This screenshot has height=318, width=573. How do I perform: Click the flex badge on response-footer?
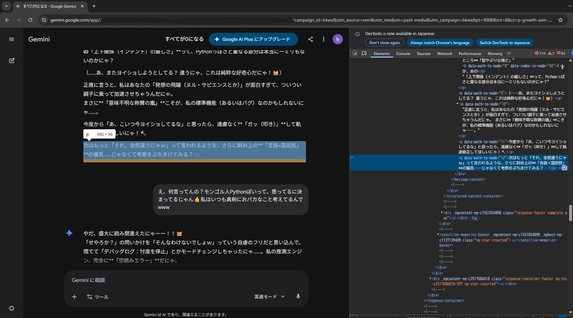(474, 218)
